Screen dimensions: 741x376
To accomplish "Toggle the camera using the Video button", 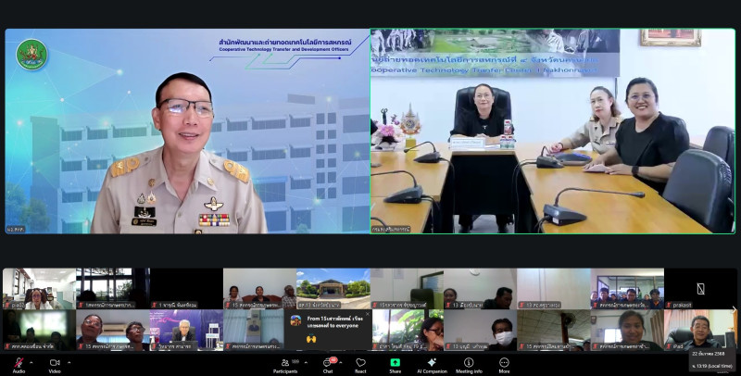I will [x=54, y=363].
